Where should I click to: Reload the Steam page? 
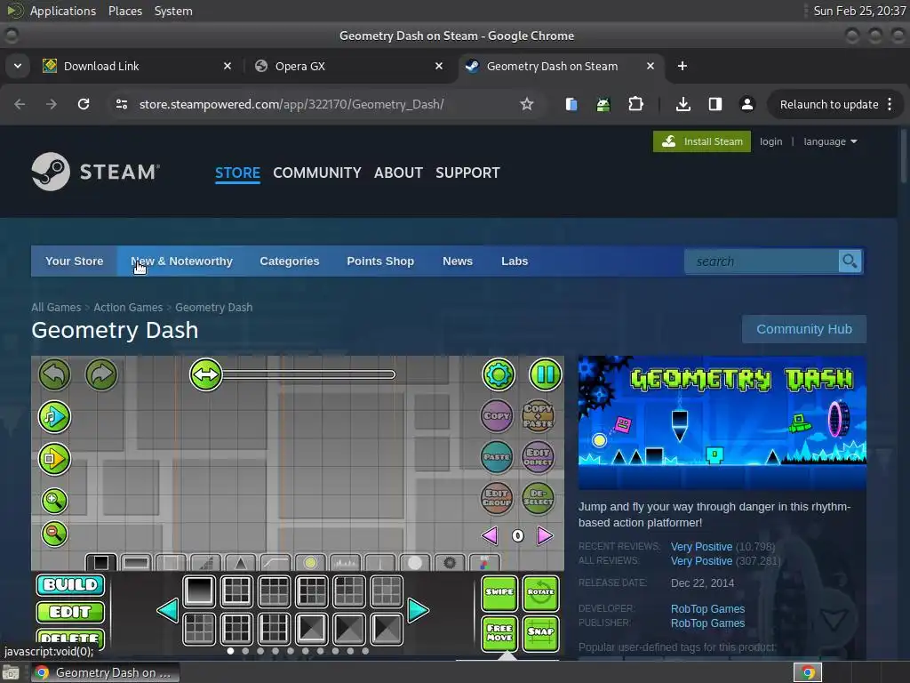pyautogui.click(x=84, y=104)
